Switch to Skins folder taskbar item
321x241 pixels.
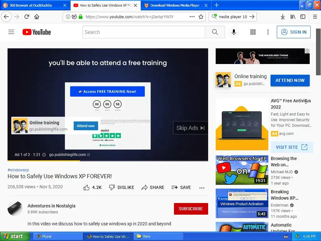(158, 236)
